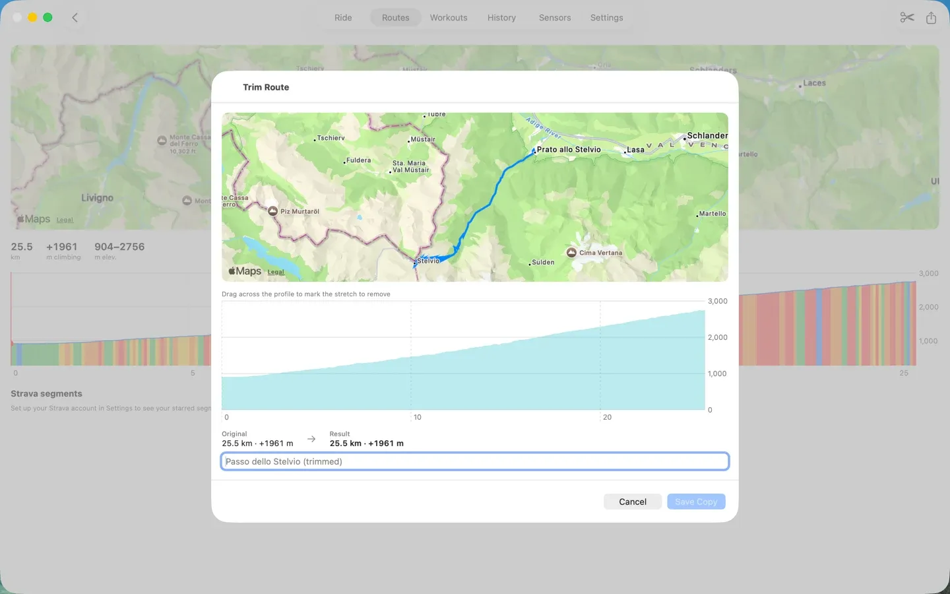This screenshot has height=594, width=950.
Task: Open the Settings tab
Action: 606,18
